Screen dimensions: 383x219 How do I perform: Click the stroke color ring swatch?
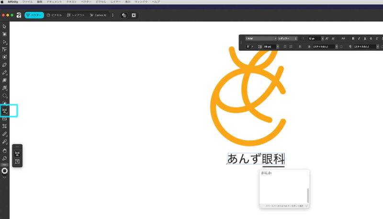(4, 171)
